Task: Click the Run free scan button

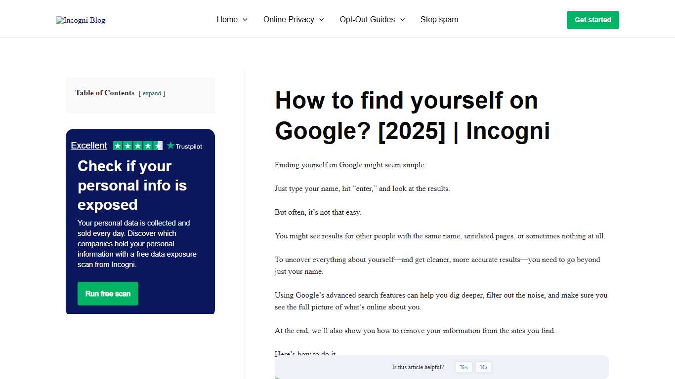Action: [x=108, y=293]
